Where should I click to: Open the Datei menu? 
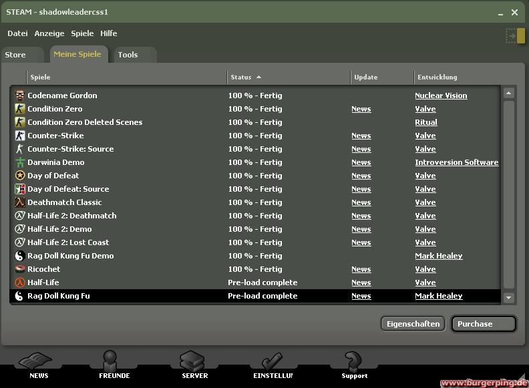pos(17,33)
